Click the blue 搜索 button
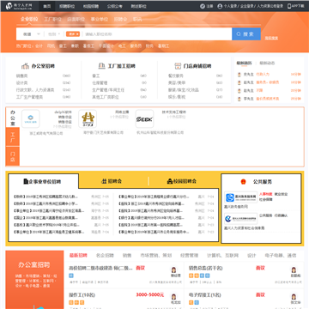The height and width of the screenshot is (309, 309). coord(246,34)
